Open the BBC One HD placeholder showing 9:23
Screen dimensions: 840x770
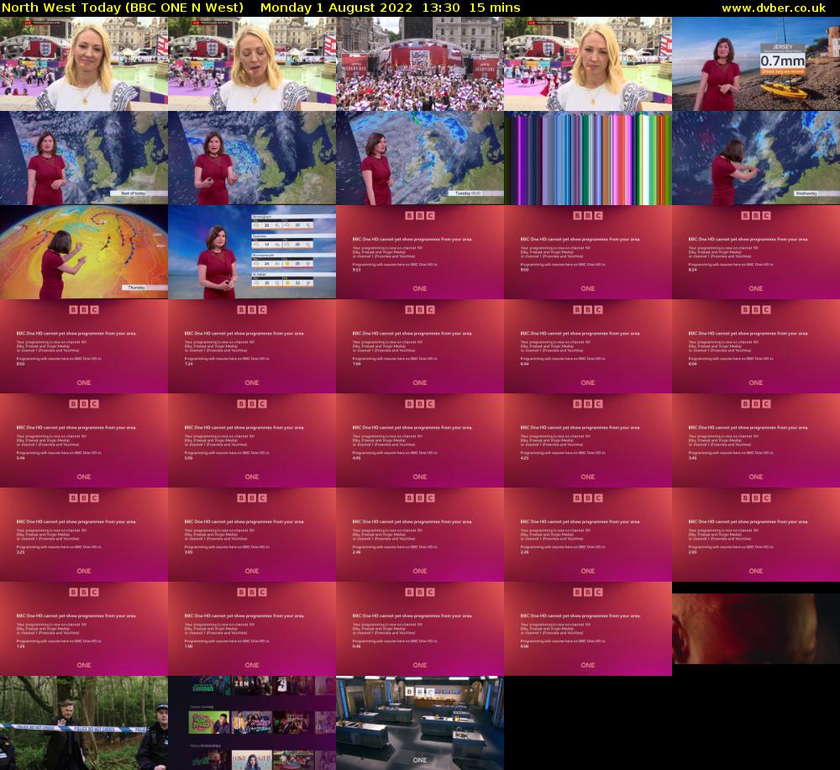click(x=420, y=252)
